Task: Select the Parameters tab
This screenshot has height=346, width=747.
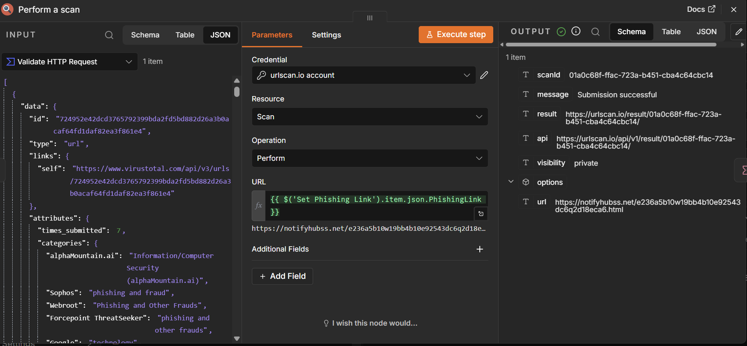Action: click(x=272, y=35)
